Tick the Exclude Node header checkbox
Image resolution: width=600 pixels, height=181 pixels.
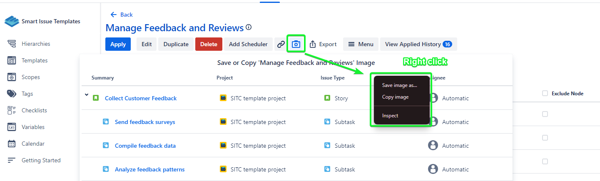point(545,94)
